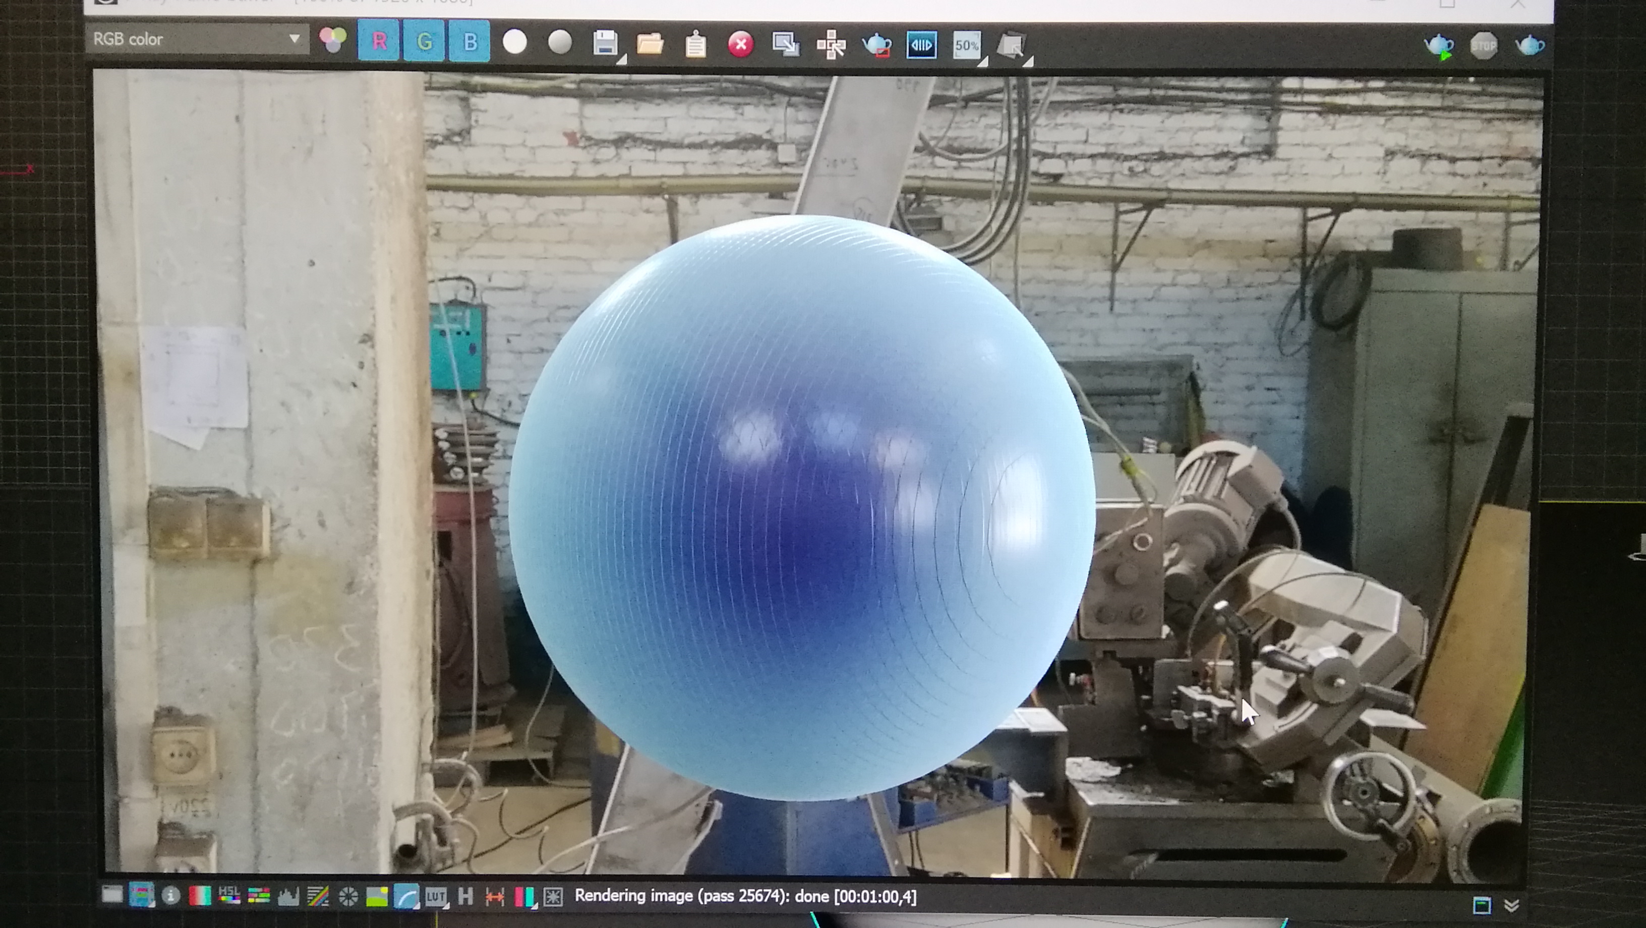Enable monochromatic mode gray circle
This screenshot has width=1646, height=928.
[560, 43]
